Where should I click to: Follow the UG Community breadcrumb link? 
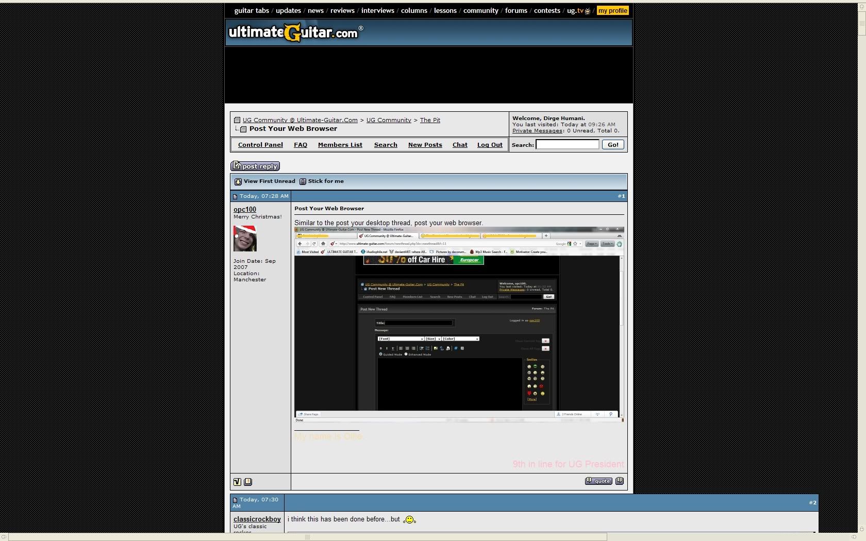pyautogui.click(x=389, y=120)
